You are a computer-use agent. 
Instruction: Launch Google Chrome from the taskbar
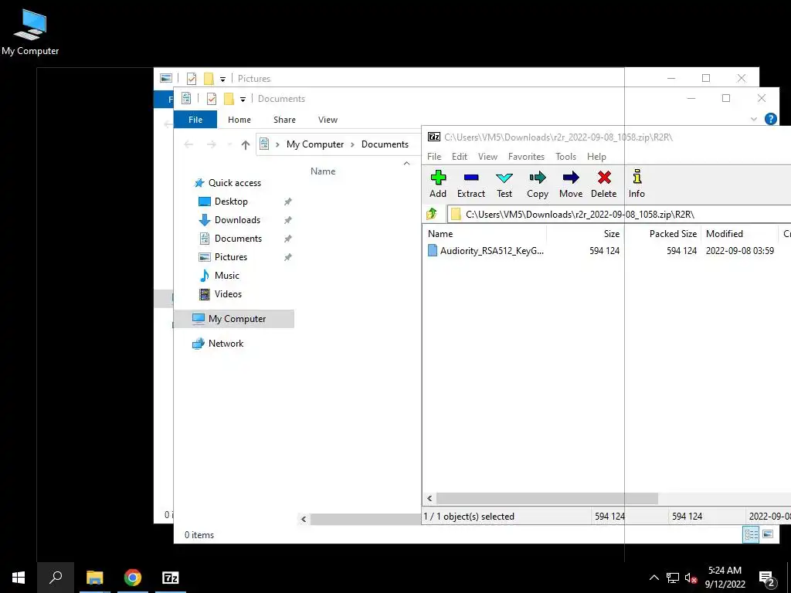click(x=133, y=578)
